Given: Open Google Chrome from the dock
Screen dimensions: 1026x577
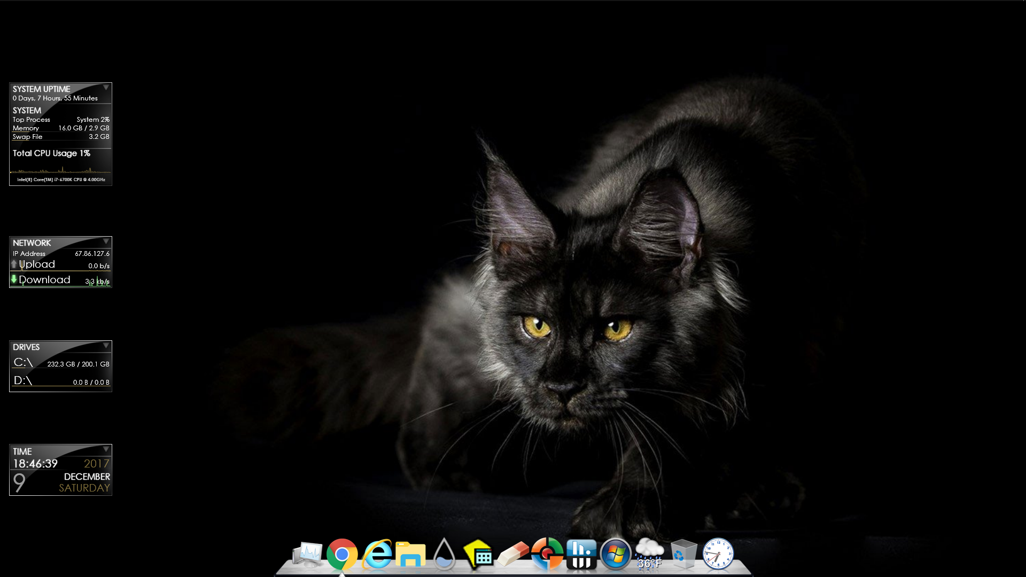Looking at the screenshot, I should (342, 554).
